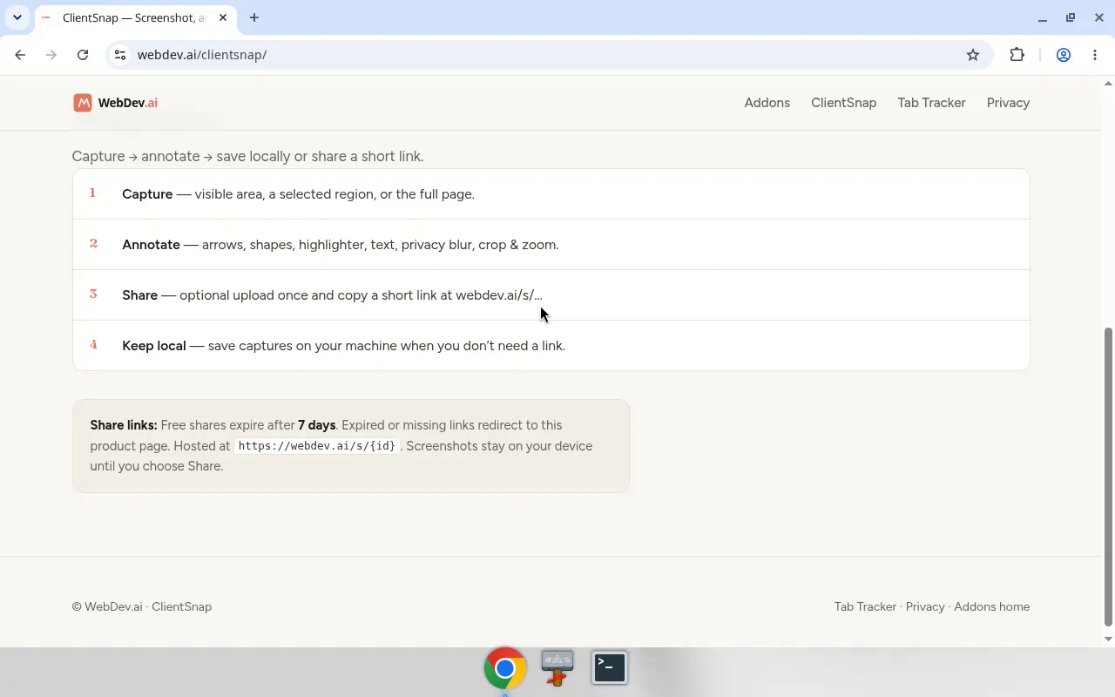Screen dimensions: 1115x697
Task: Click the https://webdev.ai/s/{id} code text
Action: tap(317, 446)
